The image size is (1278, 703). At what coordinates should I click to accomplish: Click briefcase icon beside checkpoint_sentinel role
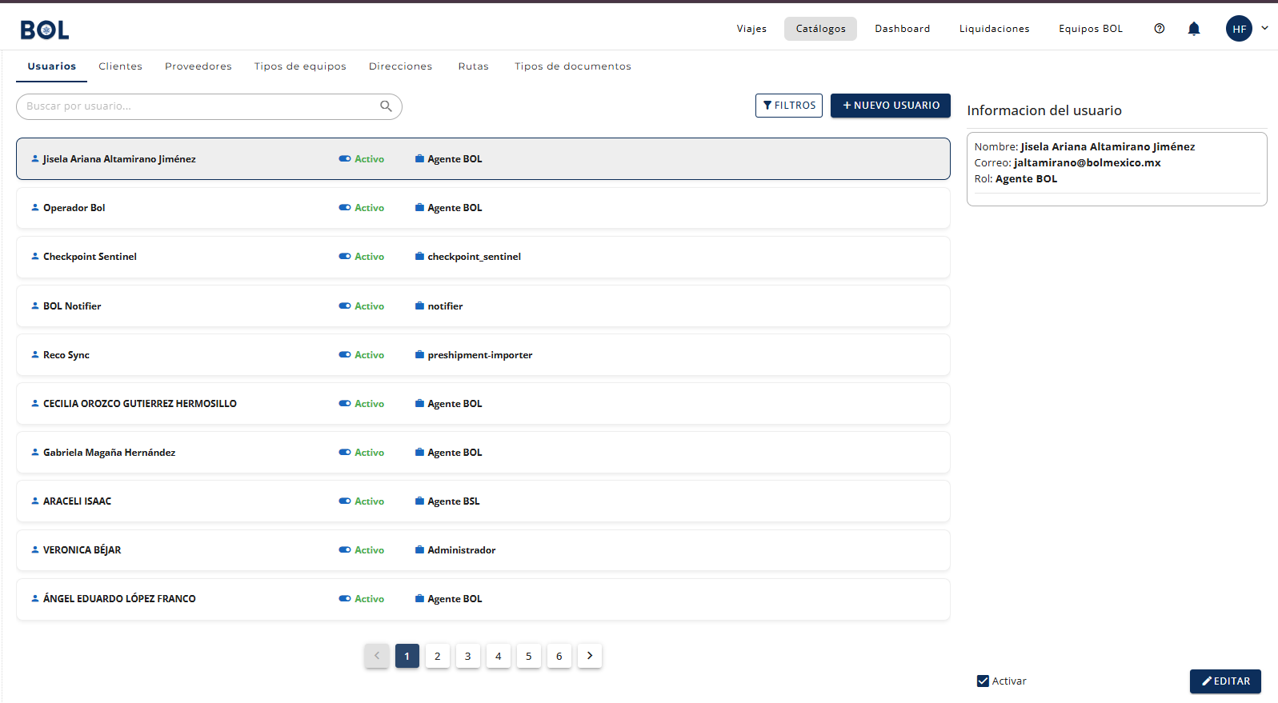coord(419,257)
